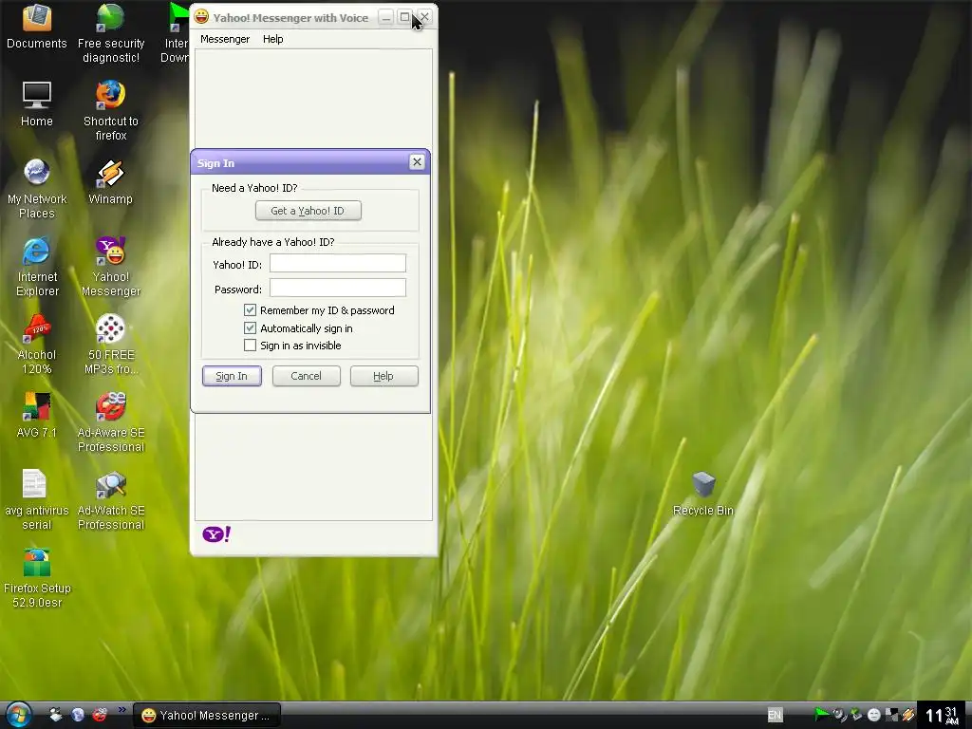
Task: Select Yahoo! Messenger taskbar button
Action: pyautogui.click(x=208, y=716)
